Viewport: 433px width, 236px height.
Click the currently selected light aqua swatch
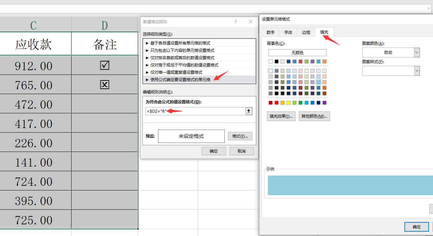[x=319, y=82]
